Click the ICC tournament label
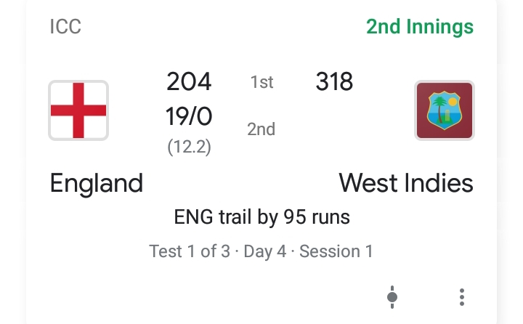Screen dimensions: 523x324 click(x=65, y=28)
